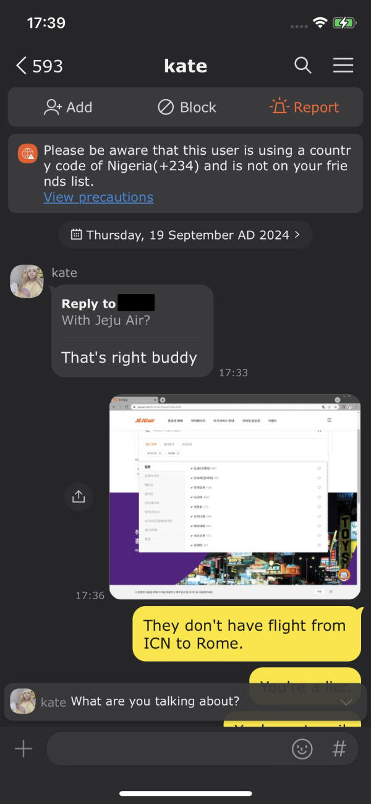Expand the Thursday, 19 September date selector
The width and height of the screenshot is (371, 804).
tap(185, 235)
